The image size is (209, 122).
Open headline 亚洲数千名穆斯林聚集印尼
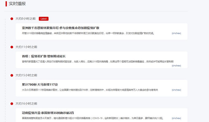(x=61, y=28)
